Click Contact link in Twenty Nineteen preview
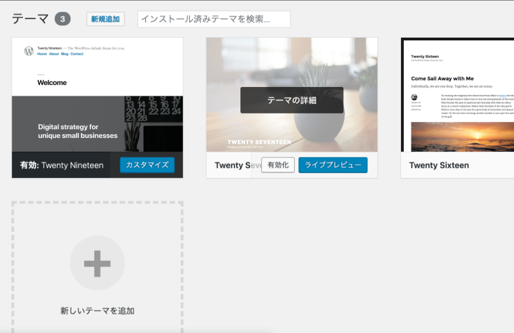This screenshot has width=514, height=333. point(77,54)
